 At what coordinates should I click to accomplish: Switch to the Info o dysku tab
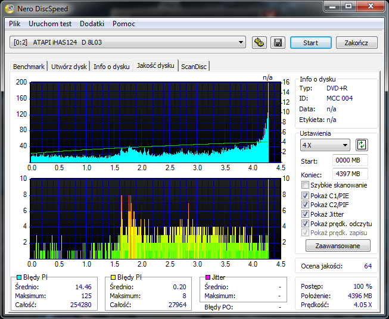[111, 67]
